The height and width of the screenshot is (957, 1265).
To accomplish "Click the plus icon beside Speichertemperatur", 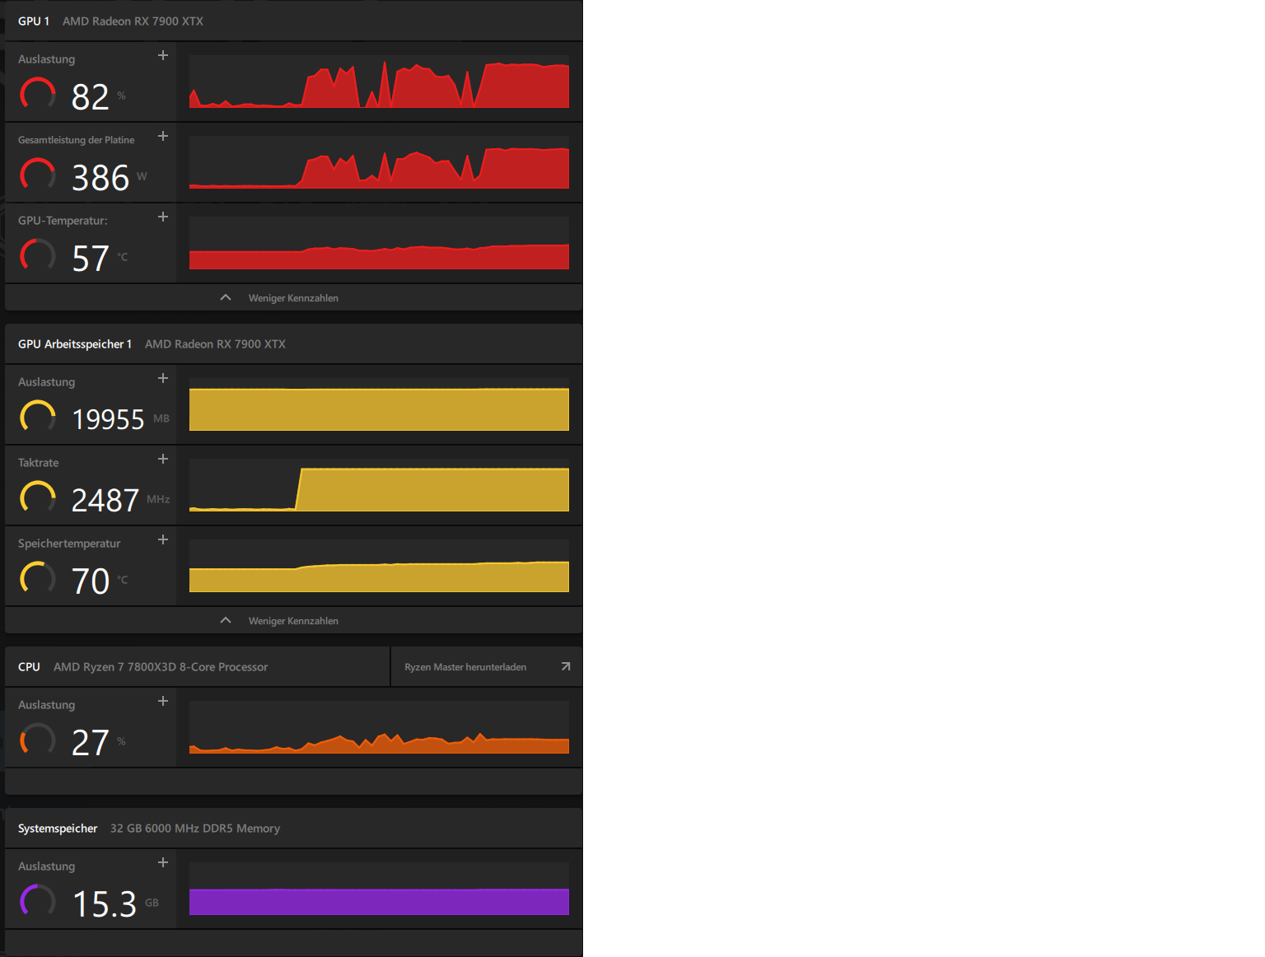I will click(163, 539).
